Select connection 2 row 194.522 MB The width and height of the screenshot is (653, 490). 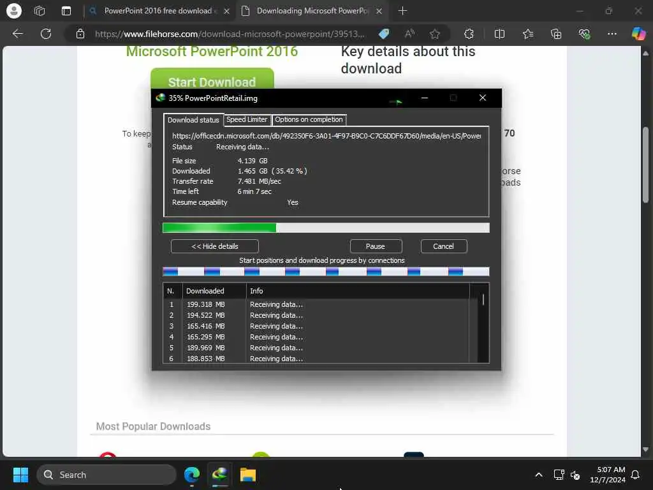[x=316, y=315]
